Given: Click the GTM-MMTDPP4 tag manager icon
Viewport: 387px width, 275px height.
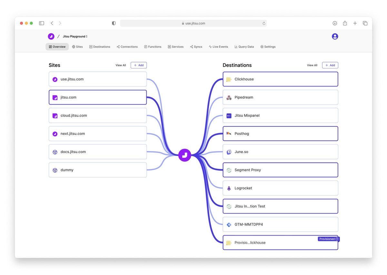Looking at the screenshot, I should click(x=229, y=224).
